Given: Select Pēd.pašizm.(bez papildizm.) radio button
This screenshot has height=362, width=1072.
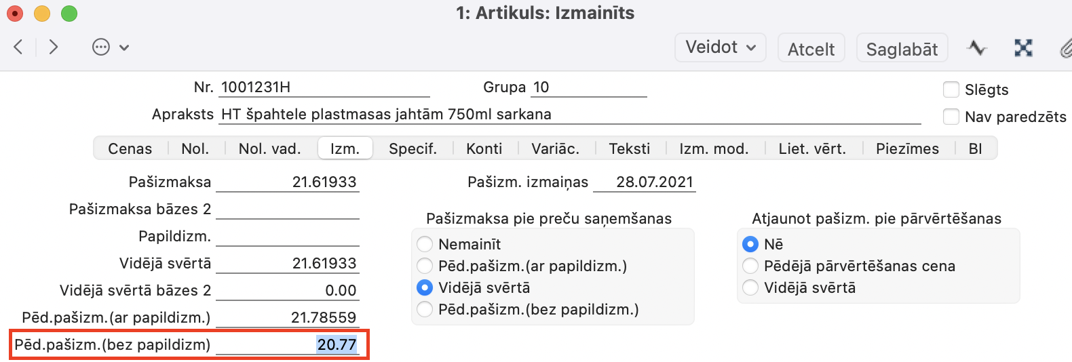Looking at the screenshot, I should [425, 309].
